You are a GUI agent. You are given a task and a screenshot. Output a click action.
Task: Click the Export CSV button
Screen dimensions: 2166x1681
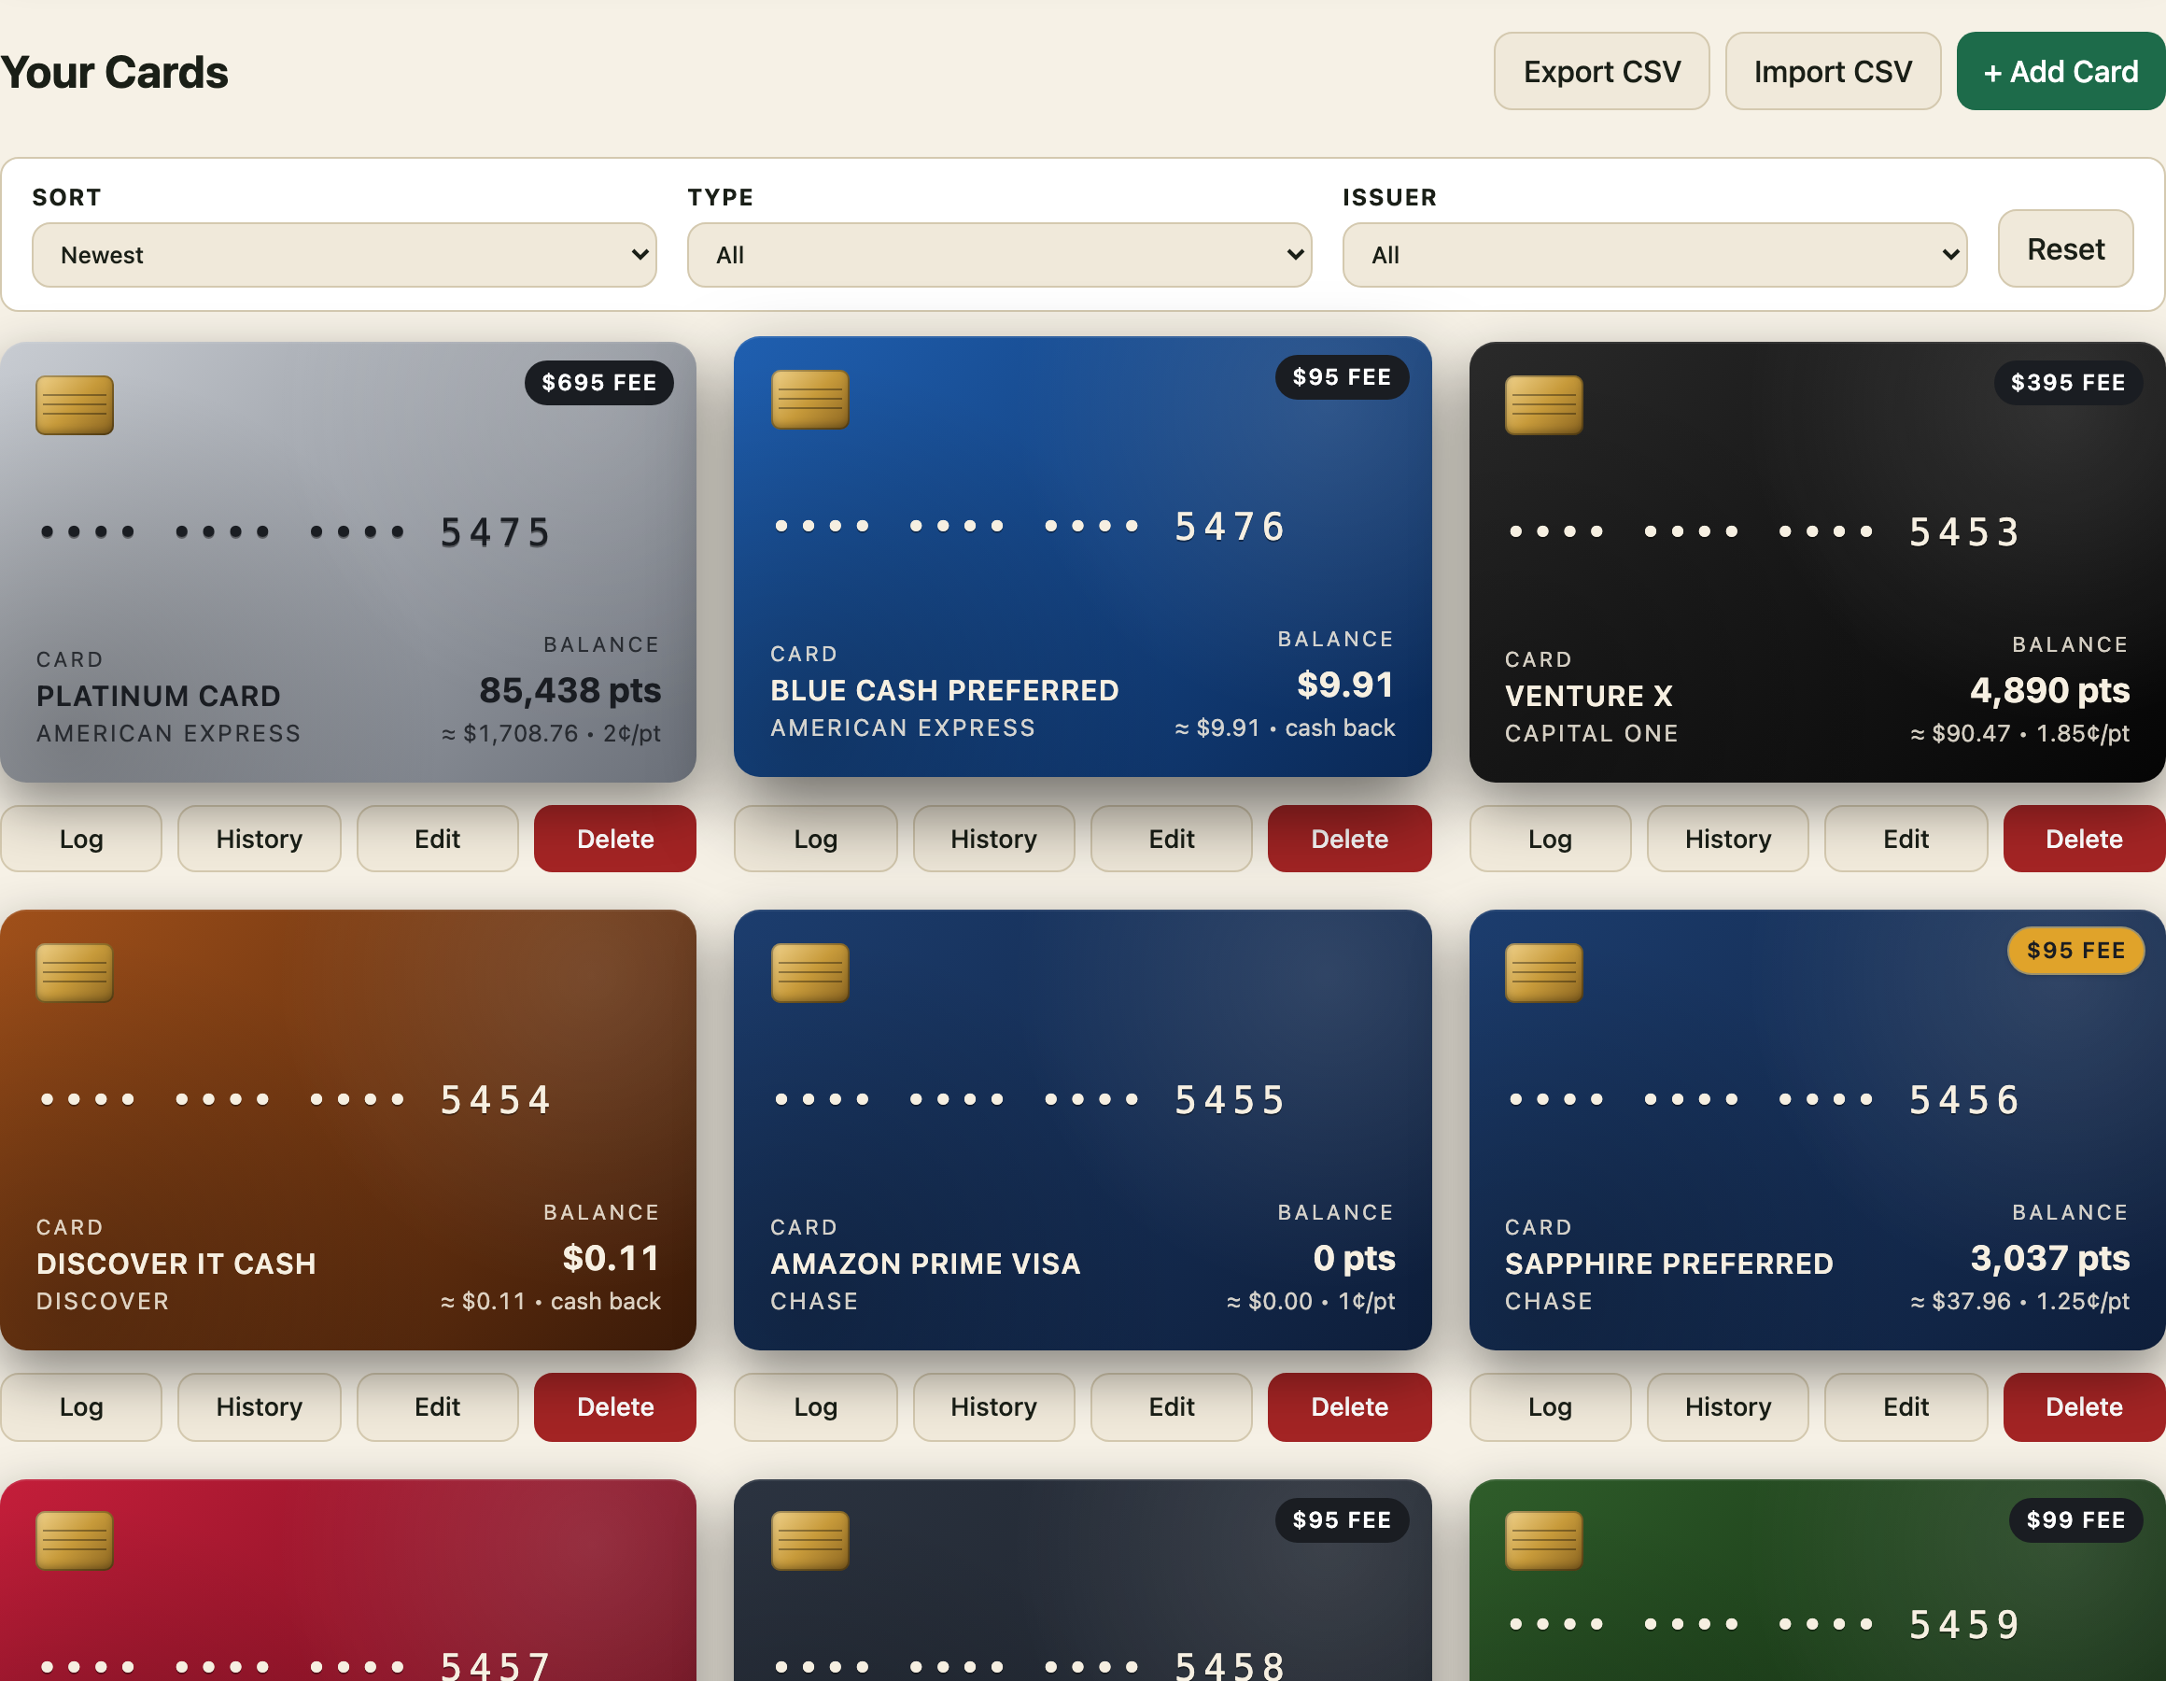tap(1601, 72)
